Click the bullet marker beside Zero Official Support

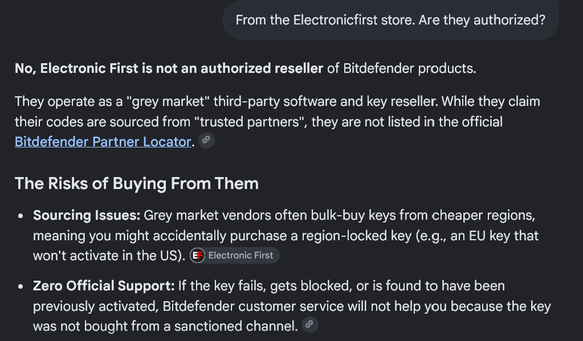point(21,286)
